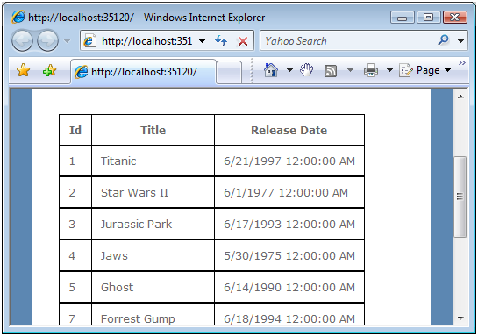Click the Home icon in toolbar

tap(271, 70)
